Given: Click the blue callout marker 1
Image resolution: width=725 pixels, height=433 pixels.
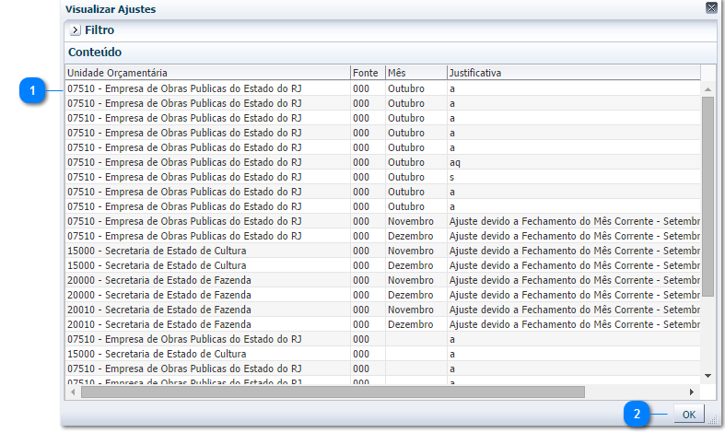Looking at the screenshot, I should click(x=33, y=90).
